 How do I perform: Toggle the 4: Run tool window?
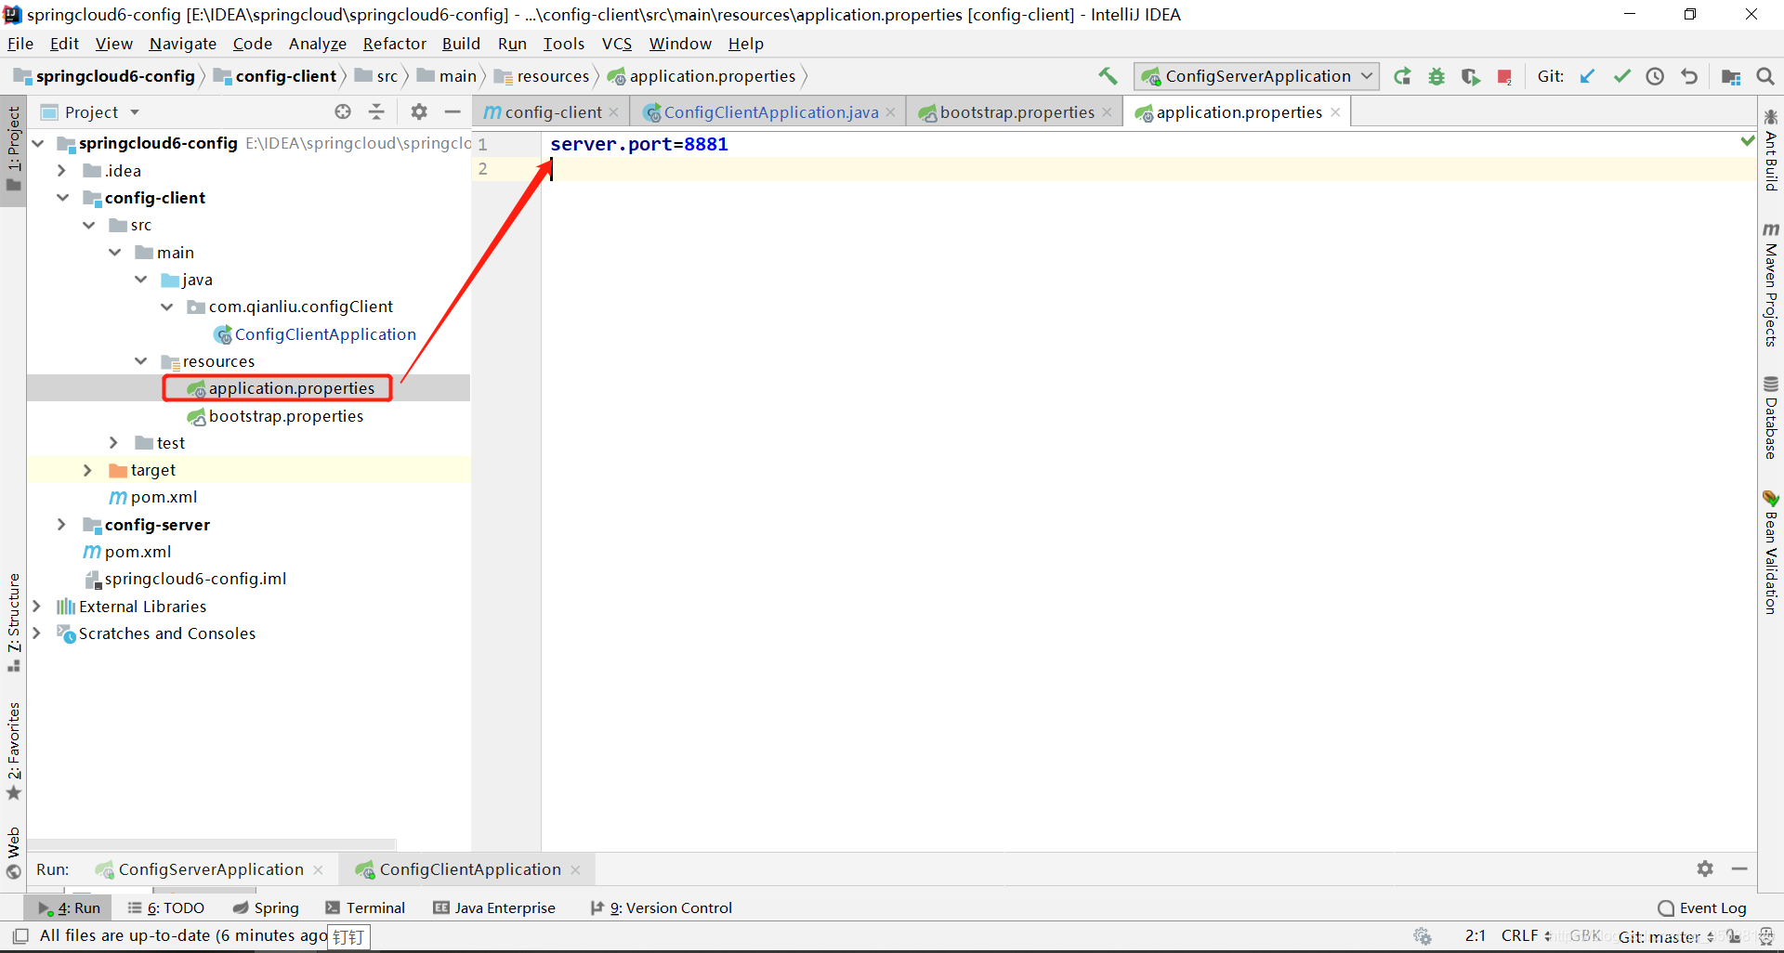pyautogui.click(x=69, y=907)
